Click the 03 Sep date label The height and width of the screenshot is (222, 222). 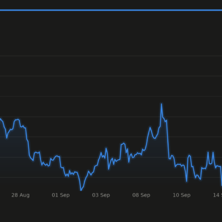pos(101,195)
